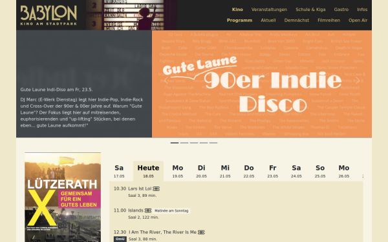Viewport: 388px width, 242px height.
Task: Open the Schule & Kiga menu
Action: tap(310, 10)
